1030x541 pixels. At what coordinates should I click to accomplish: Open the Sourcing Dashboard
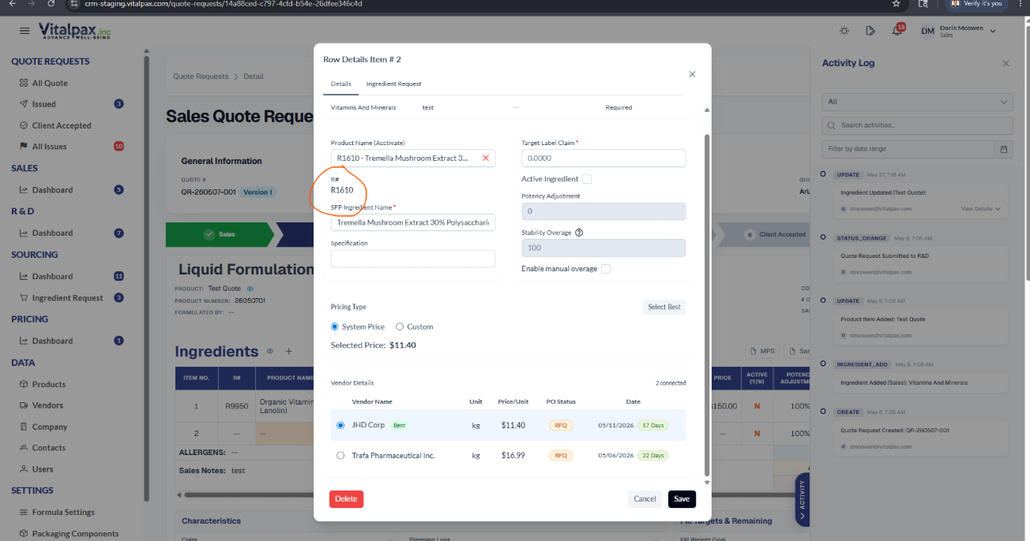point(52,277)
